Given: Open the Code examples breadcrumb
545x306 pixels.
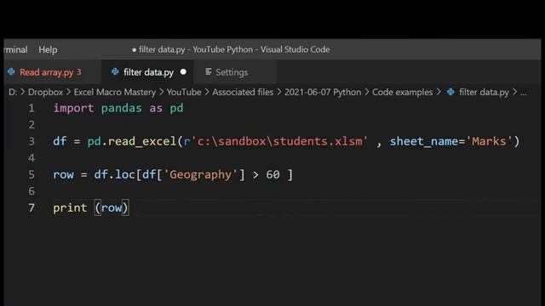Looking at the screenshot, I should (403, 93).
